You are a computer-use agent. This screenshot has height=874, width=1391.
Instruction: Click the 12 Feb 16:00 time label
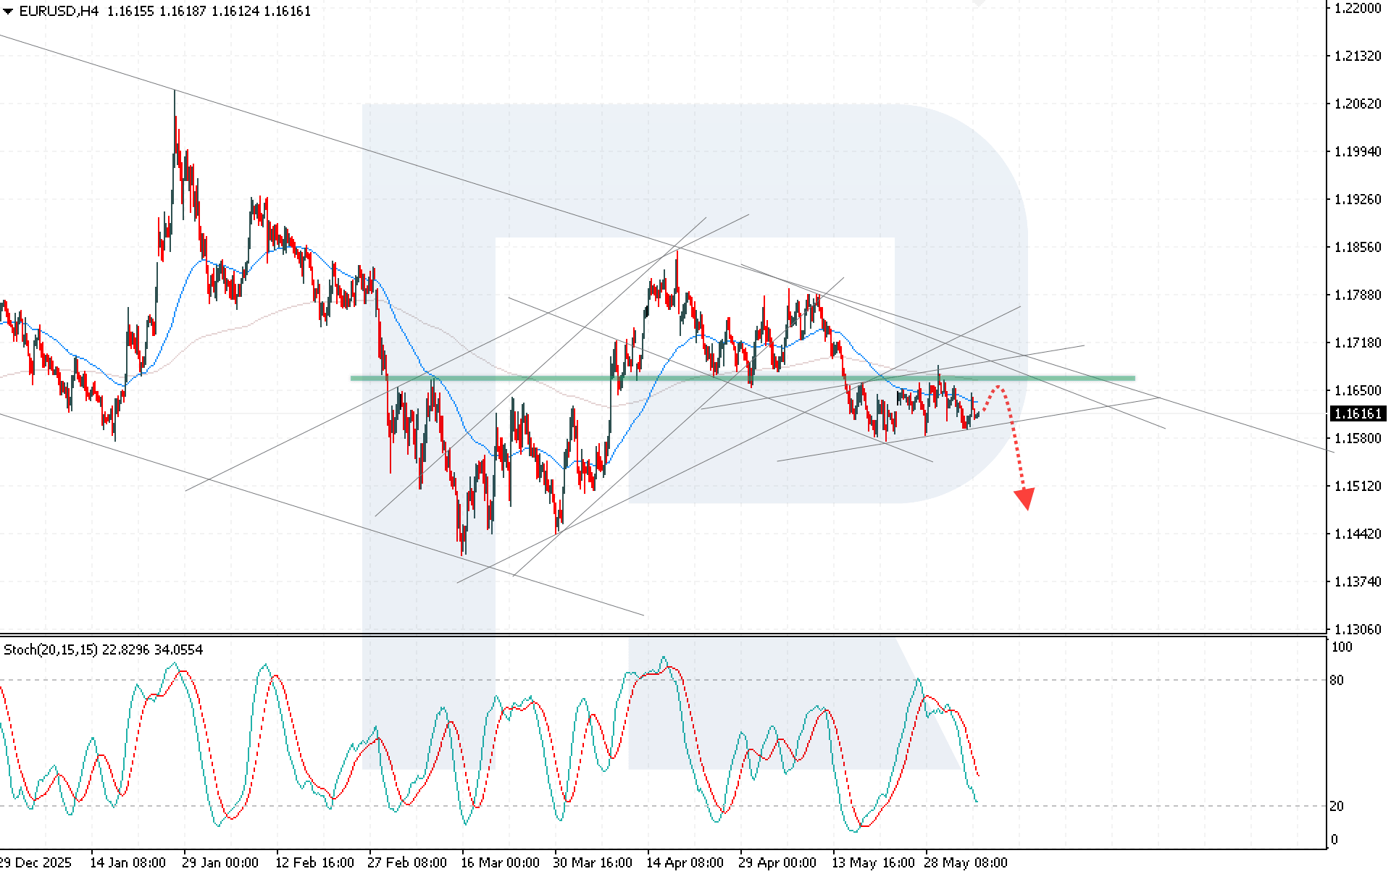tap(314, 862)
